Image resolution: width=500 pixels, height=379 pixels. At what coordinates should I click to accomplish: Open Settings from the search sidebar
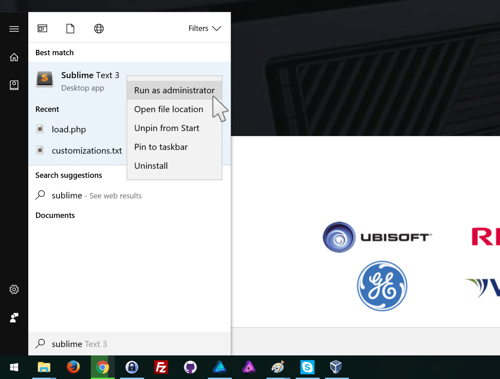(14, 289)
